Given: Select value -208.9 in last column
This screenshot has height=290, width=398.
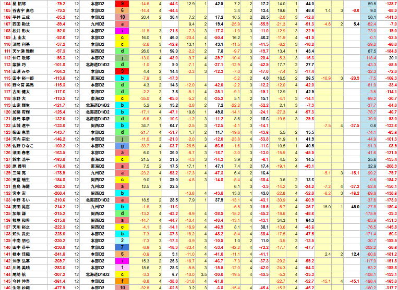Looking at the screenshot, I should pos(391,166).
